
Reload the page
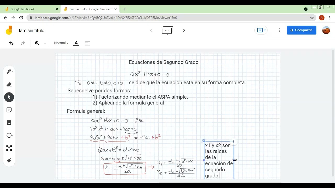[x=21, y=18]
